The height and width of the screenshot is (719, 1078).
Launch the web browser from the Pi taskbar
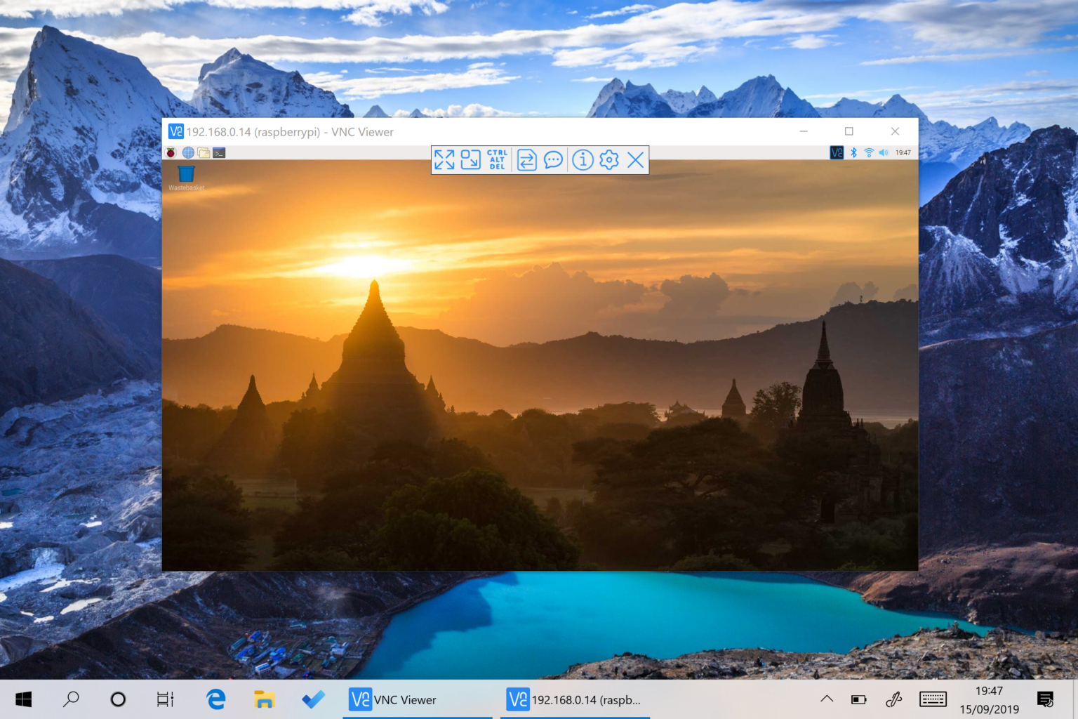(187, 152)
